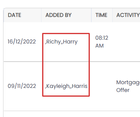
Task: Click the ADDED BY column header
Action: tap(58, 15)
